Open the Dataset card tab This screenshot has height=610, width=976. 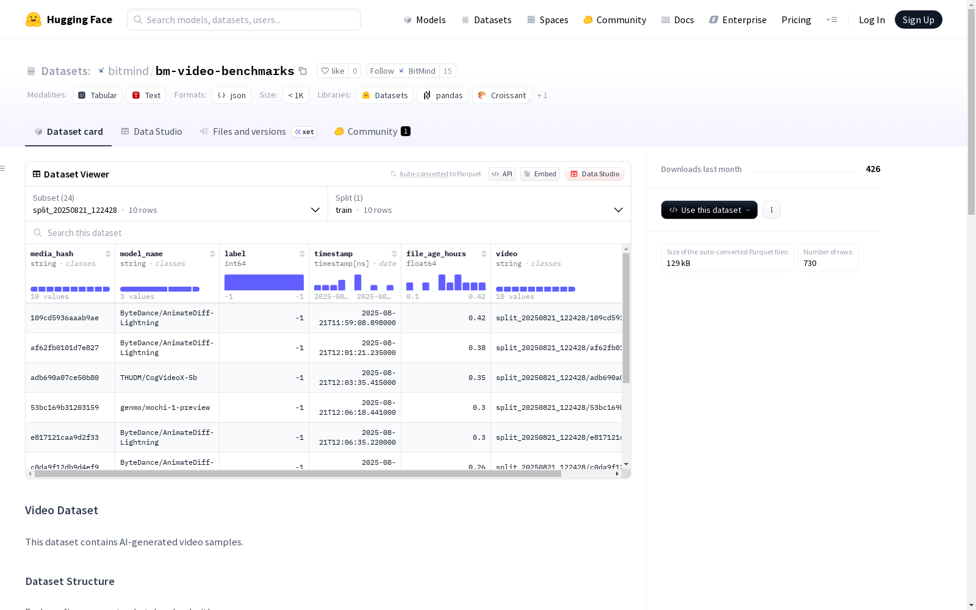[x=68, y=131]
